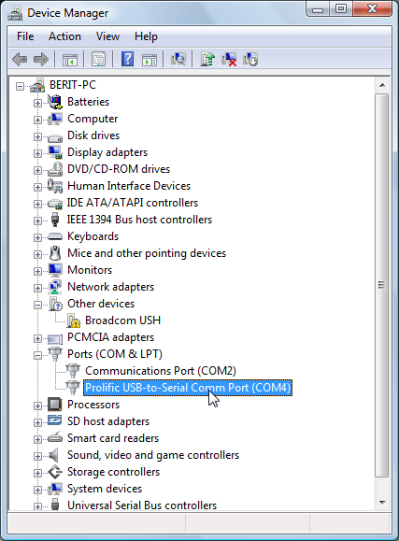
Task: Click the Update Driver Software toolbar icon
Action: click(207, 59)
